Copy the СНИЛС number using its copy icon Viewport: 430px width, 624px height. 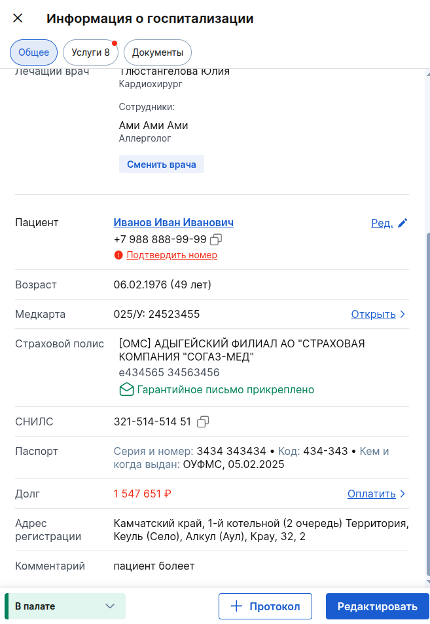[x=202, y=422]
